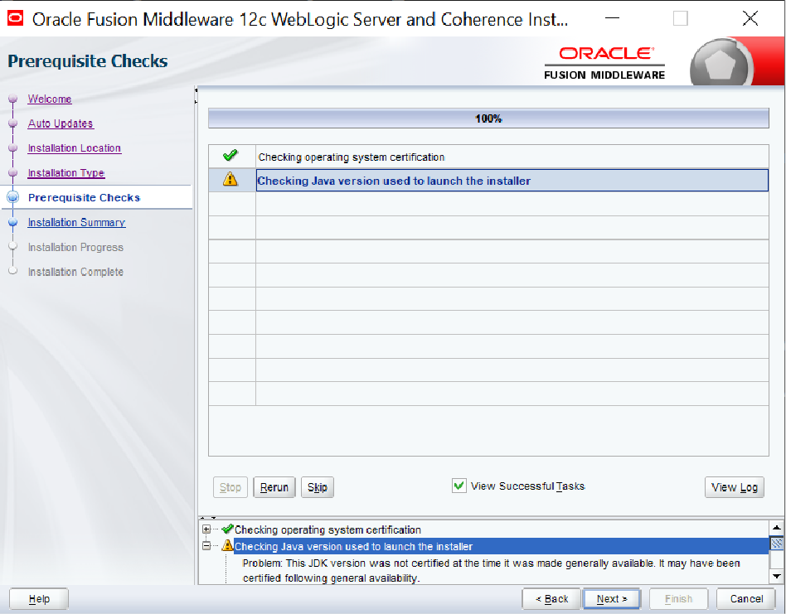Click the Installation Summary step bullet
The width and height of the screenshot is (786, 614).
12,223
